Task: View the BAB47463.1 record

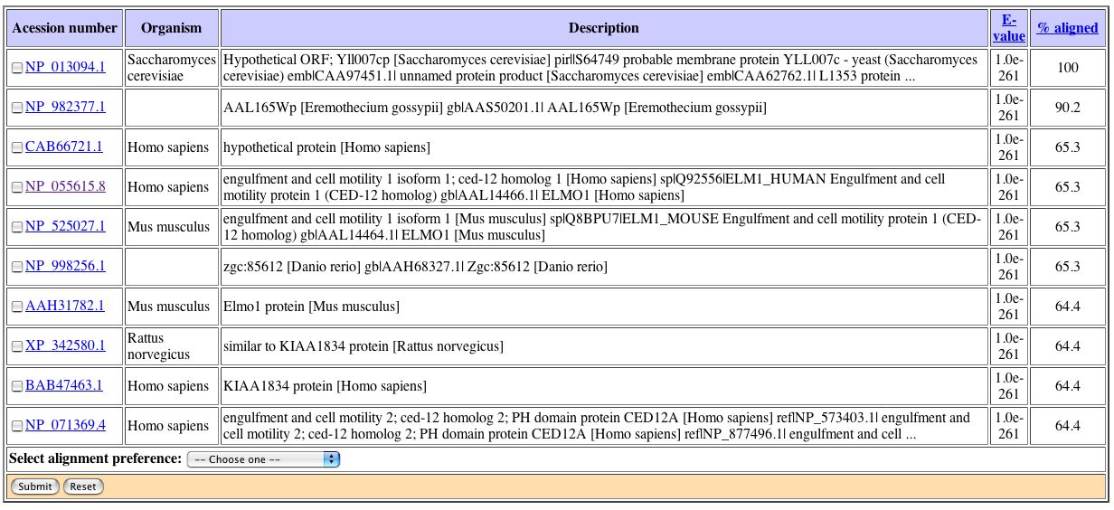Action: tap(64, 385)
